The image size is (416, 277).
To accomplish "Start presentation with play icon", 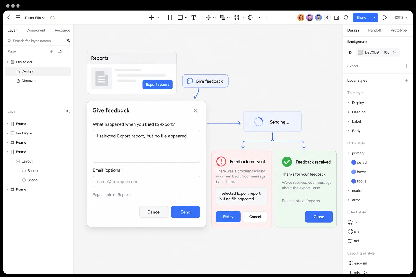I will [385, 18].
